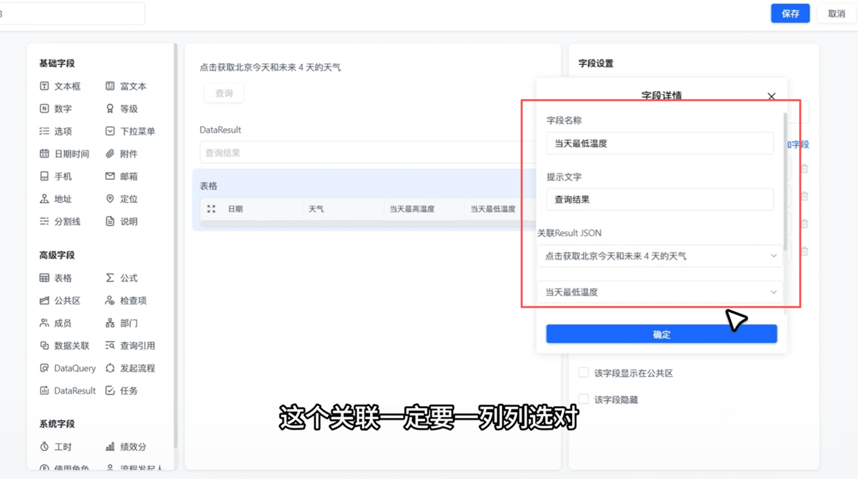Open the 点击获取北京今天和未来4天的天气 dropdown
This screenshot has height=479, width=858.
[x=661, y=256]
